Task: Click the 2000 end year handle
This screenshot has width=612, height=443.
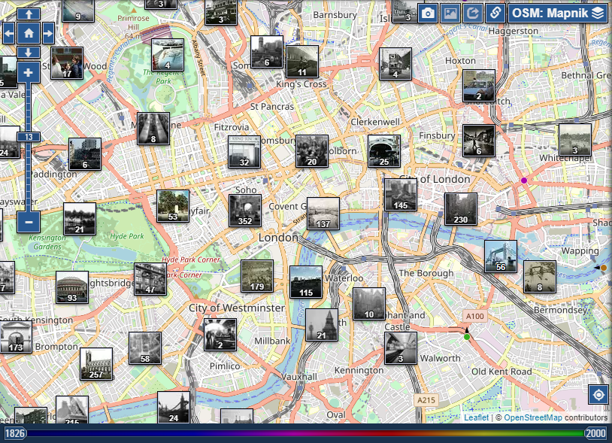Action: 595,433
